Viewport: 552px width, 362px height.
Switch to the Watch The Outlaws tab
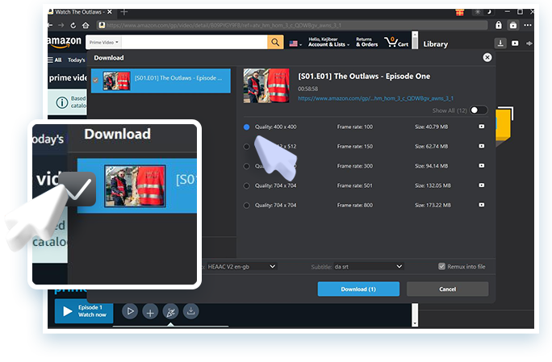pyautogui.click(x=80, y=12)
